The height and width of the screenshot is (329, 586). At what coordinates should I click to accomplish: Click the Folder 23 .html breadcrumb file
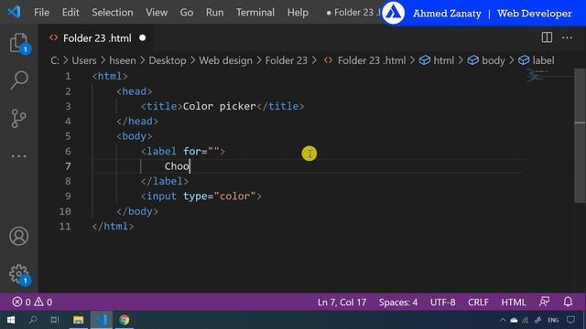tap(372, 60)
